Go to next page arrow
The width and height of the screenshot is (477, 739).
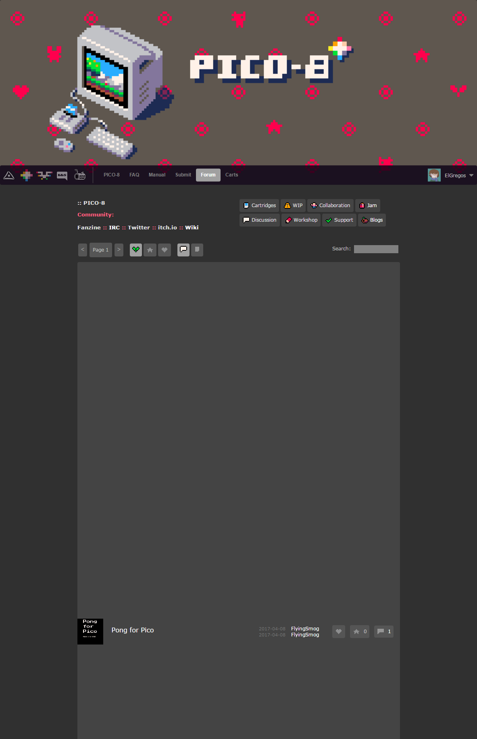tap(119, 250)
